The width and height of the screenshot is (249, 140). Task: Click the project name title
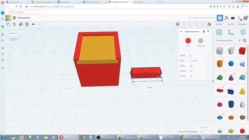(24, 18)
